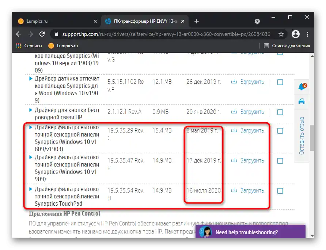Expand the 19.5.35.29 Rev.C driver row
Viewport: 326px width, 250px height.
[31, 127]
